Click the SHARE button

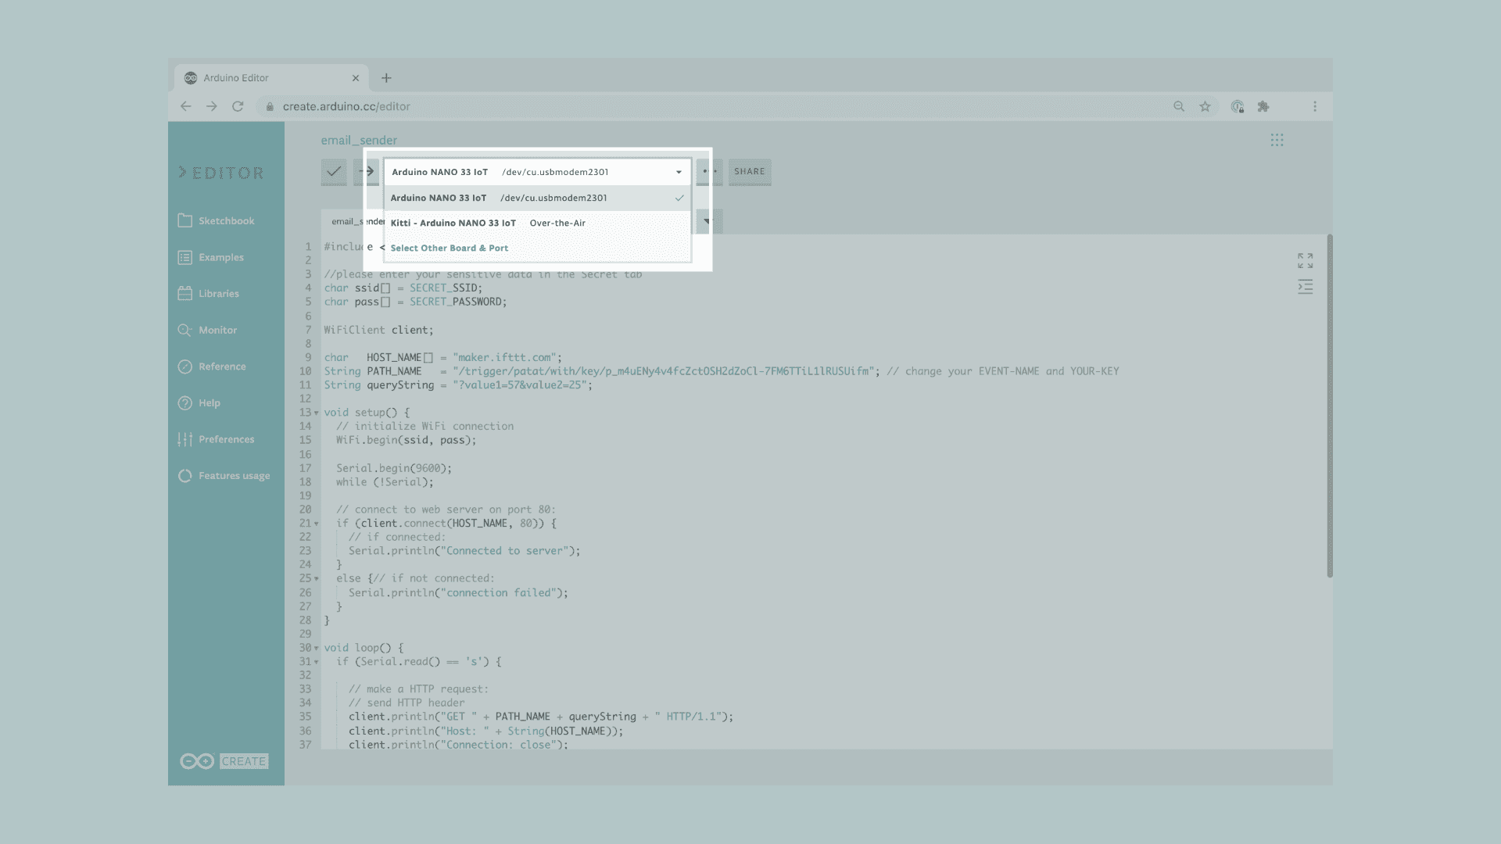(749, 171)
